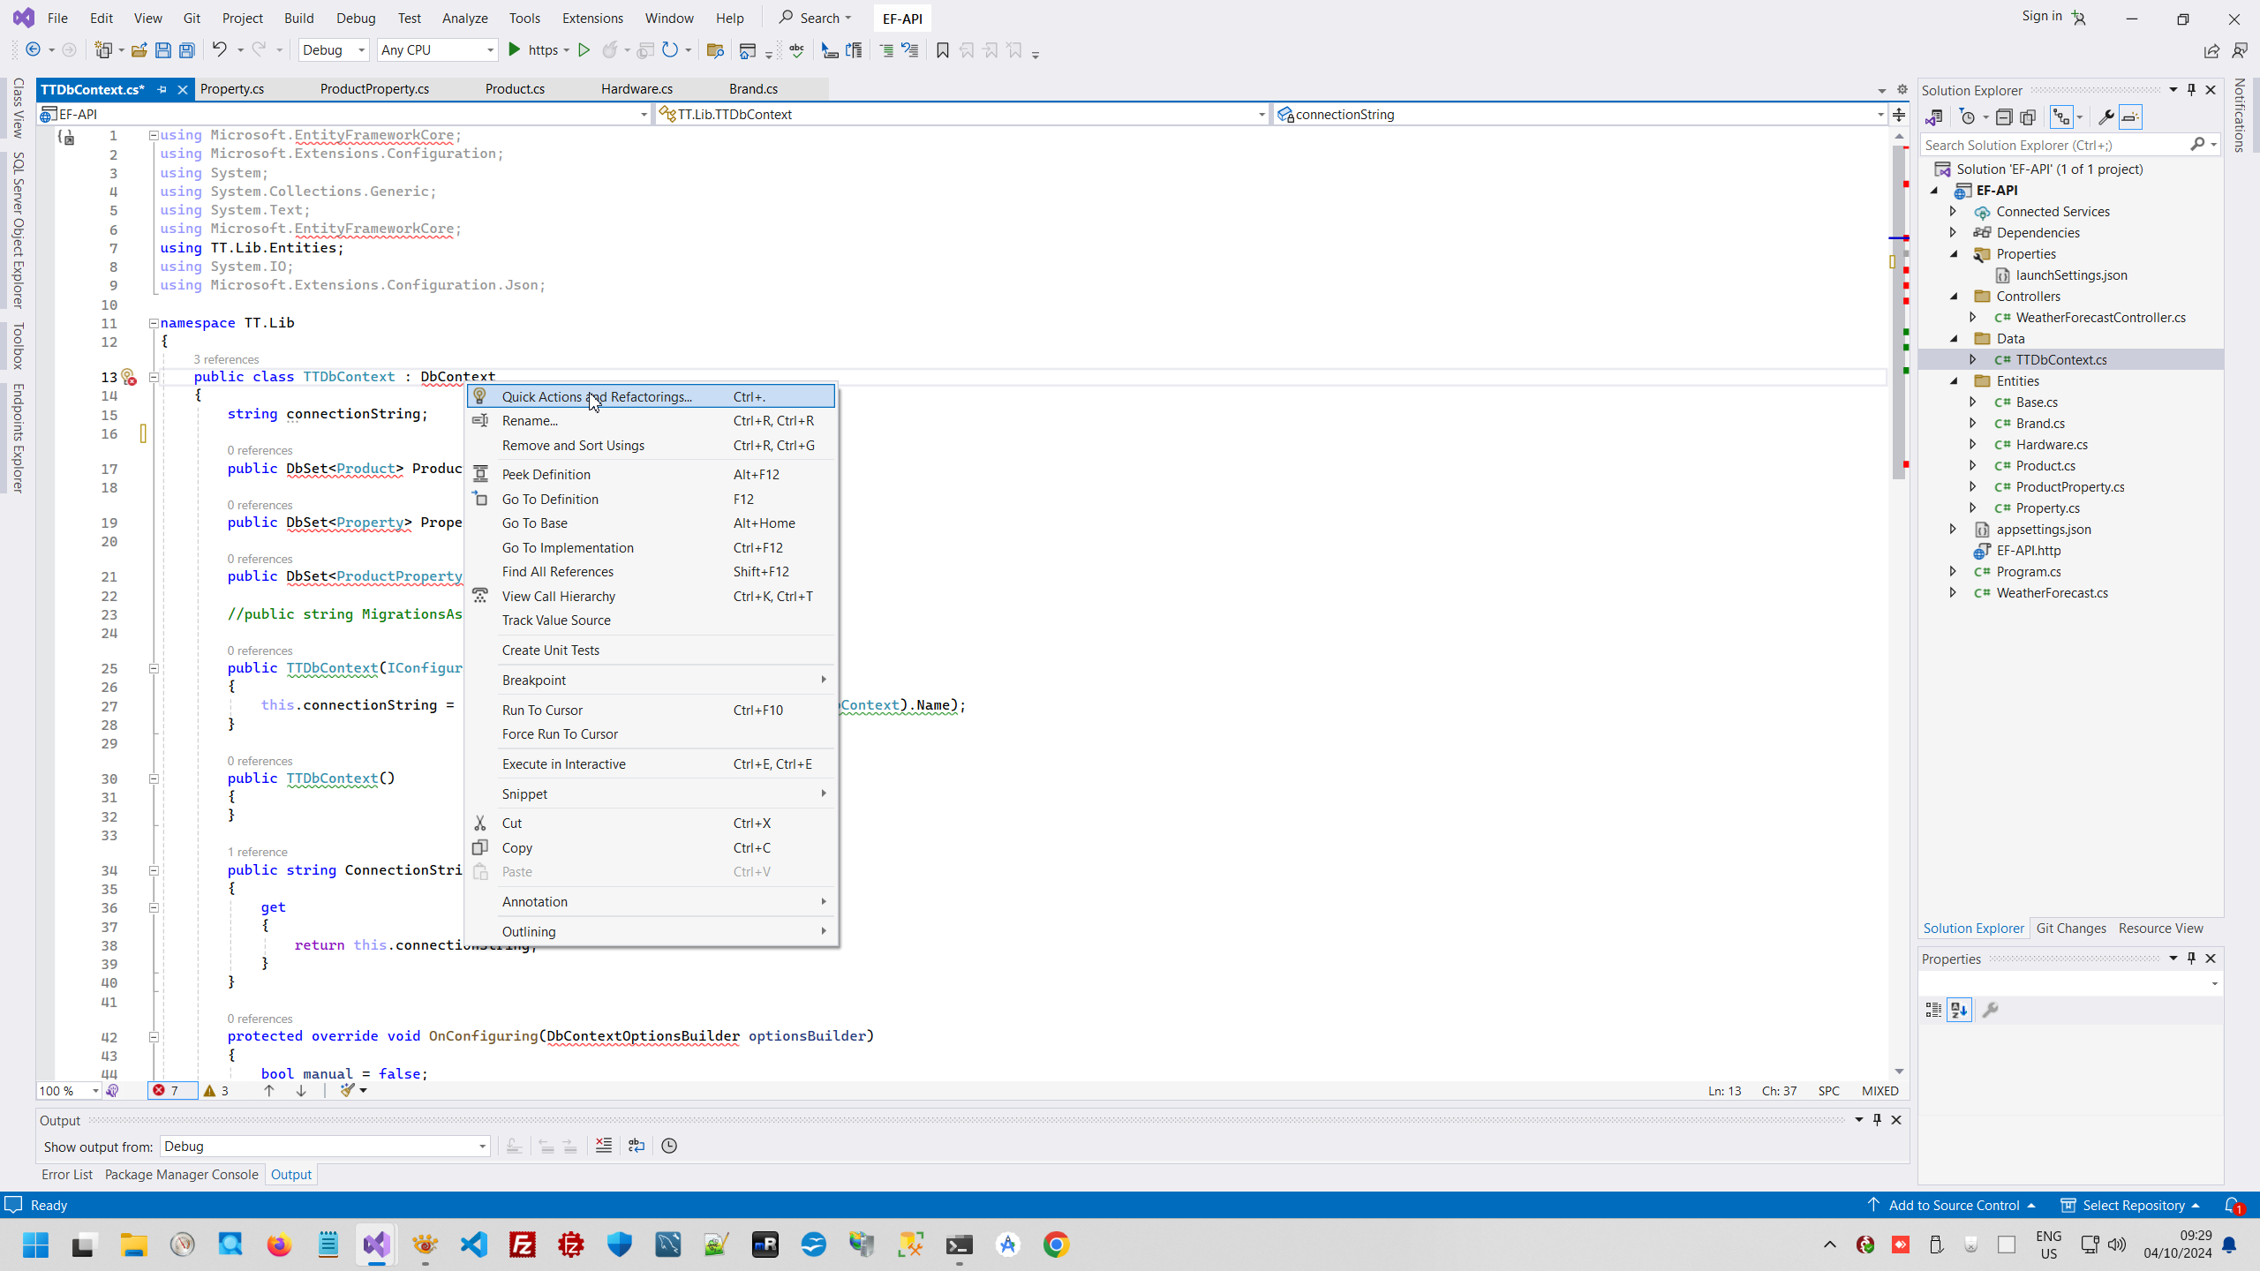
Task: Toggle bookmark icon in toolbar
Action: pyautogui.click(x=942, y=50)
